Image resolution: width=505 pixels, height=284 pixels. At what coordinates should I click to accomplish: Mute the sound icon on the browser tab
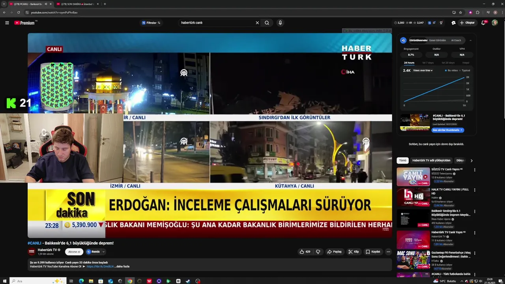[46, 4]
